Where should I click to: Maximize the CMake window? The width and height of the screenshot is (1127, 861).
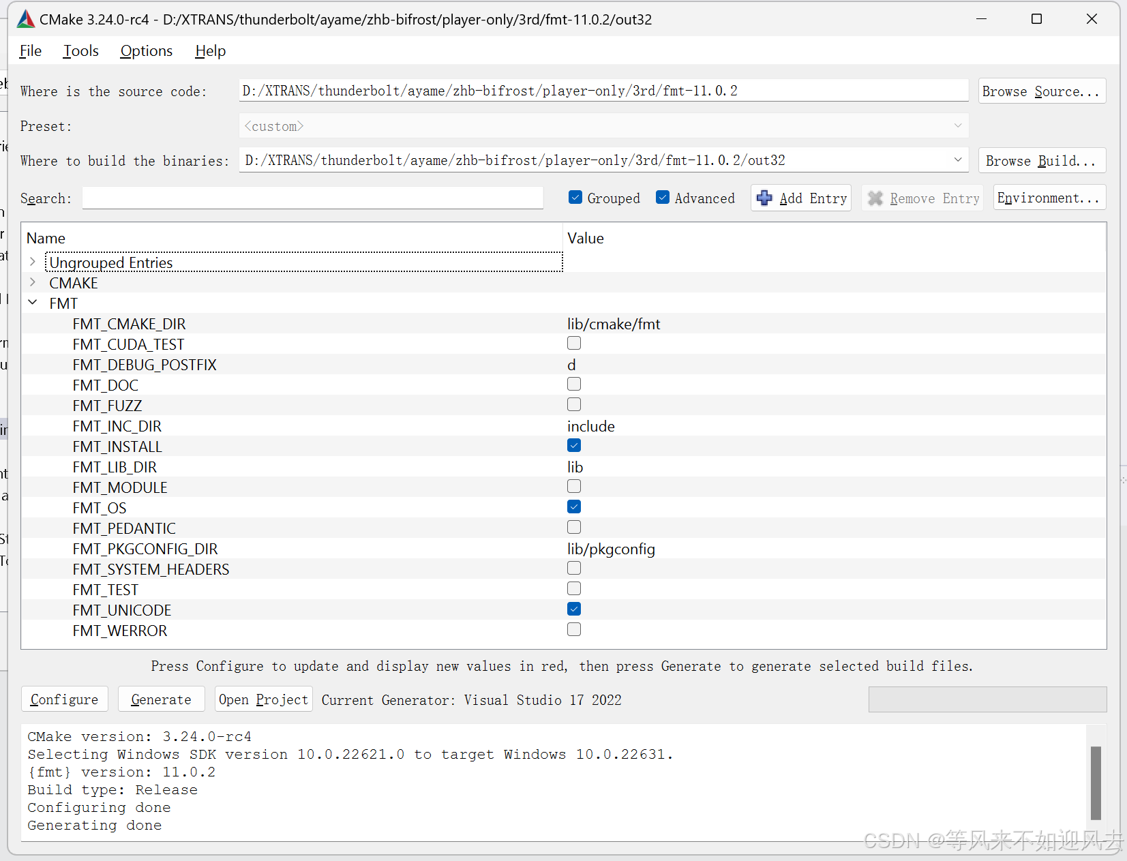(x=1036, y=19)
